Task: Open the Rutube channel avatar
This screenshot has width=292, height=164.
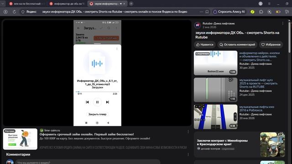Action: (x=198, y=25)
